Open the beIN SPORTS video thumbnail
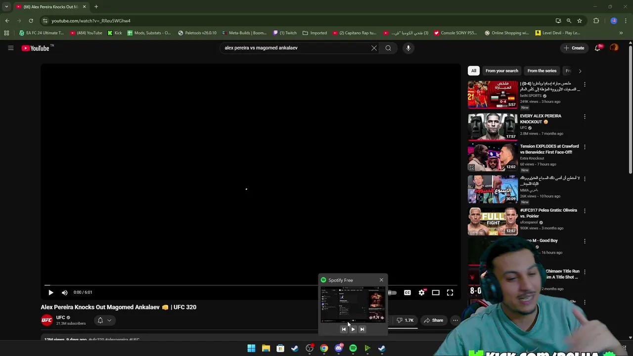Image resolution: width=633 pixels, height=356 pixels. point(493,94)
